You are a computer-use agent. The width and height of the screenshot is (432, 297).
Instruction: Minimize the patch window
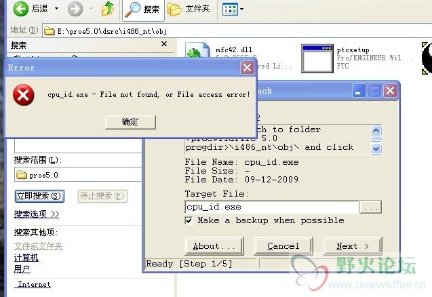coord(359,91)
